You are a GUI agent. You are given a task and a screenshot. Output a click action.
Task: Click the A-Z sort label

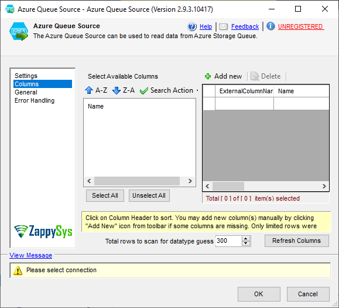point(101,90)
